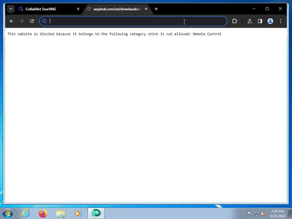Open the Chrome Labs flask icon
The image size is (292, 219).
tap(250, 21)
